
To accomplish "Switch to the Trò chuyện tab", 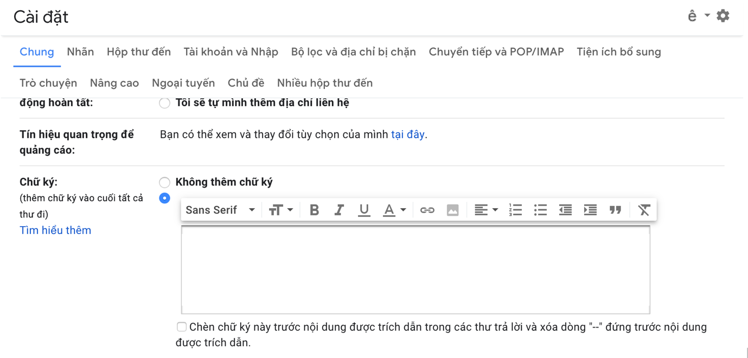I will tap(48, 83).
